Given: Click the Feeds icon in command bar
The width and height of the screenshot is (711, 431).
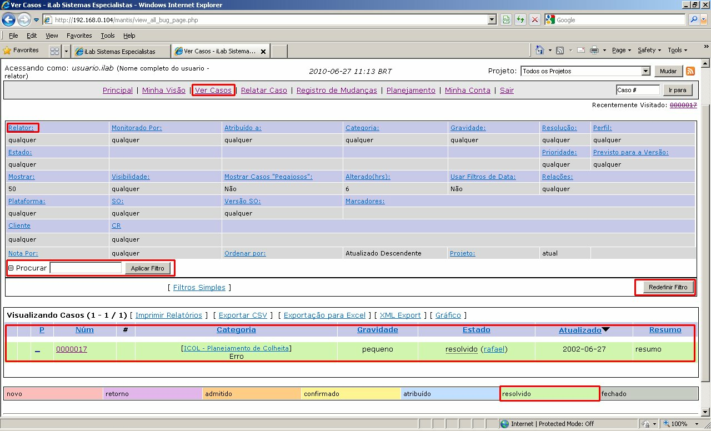Looking at the screenshot, I should (x=560, y=50).
